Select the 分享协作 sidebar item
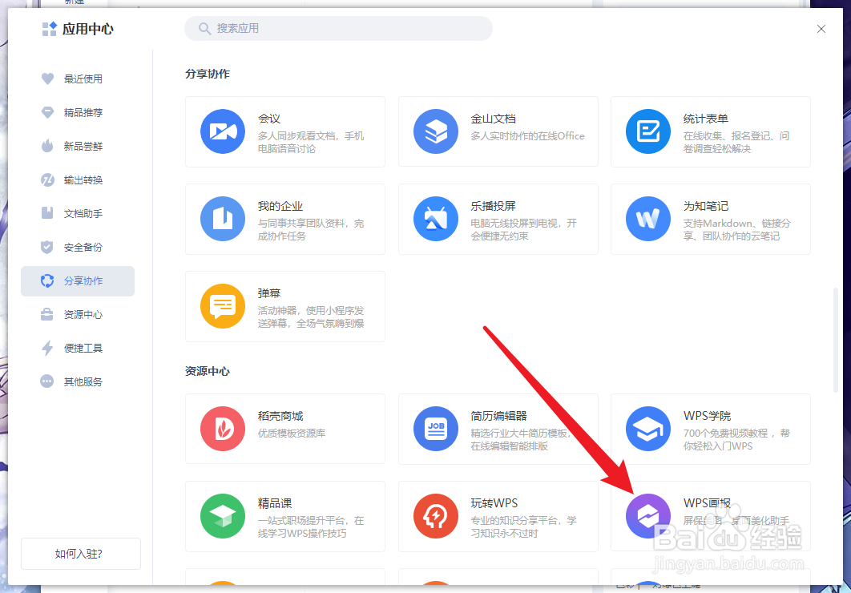The image size is (851, 593). point(78,281)
